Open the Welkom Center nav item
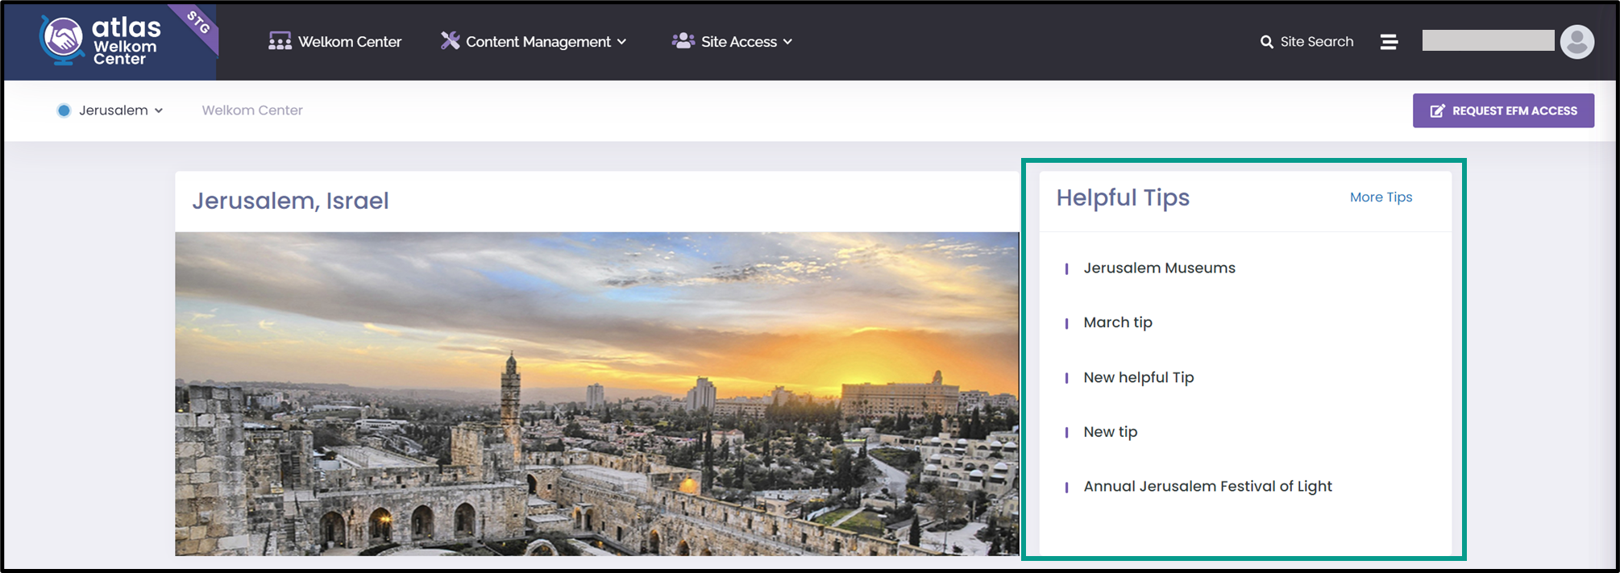Image resolution: width=1620 pixels, height=573 pixels. [334, 41]
